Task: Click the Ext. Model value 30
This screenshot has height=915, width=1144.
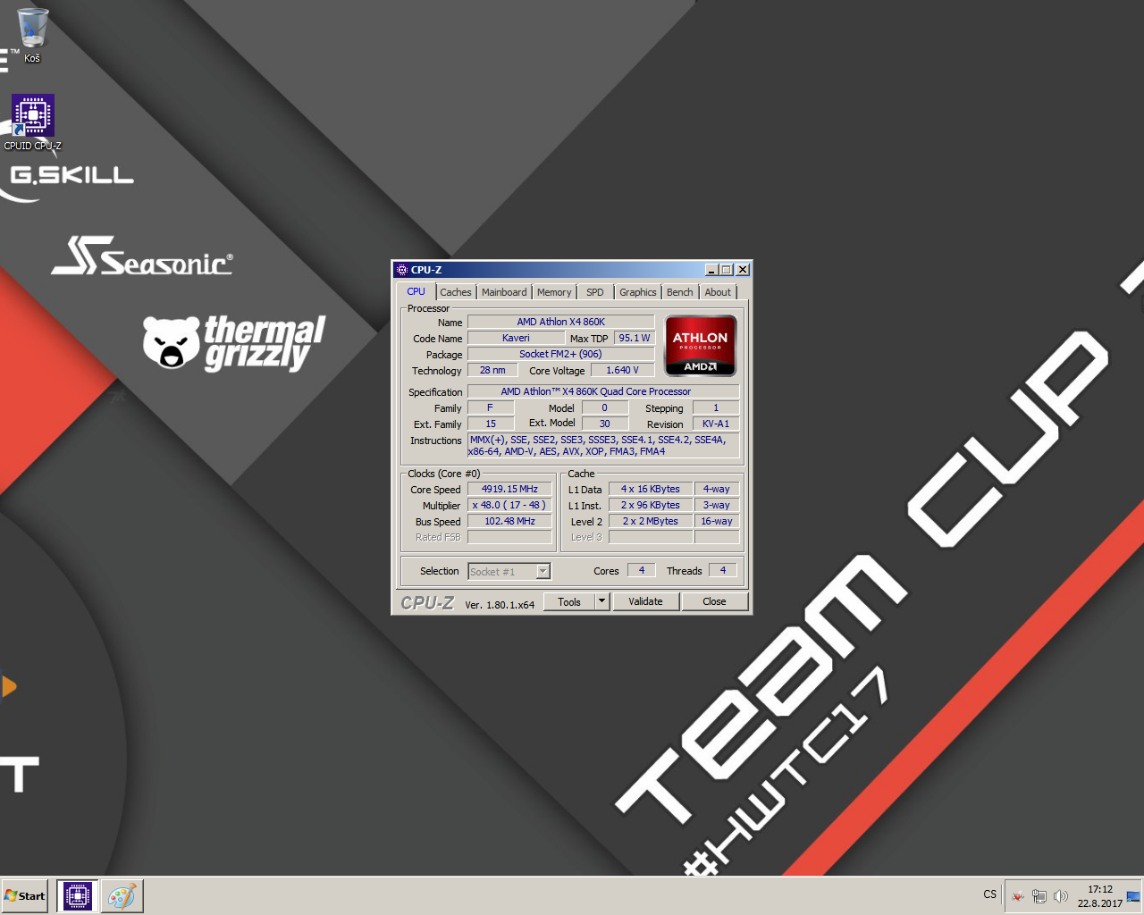Action: [605, 424]
